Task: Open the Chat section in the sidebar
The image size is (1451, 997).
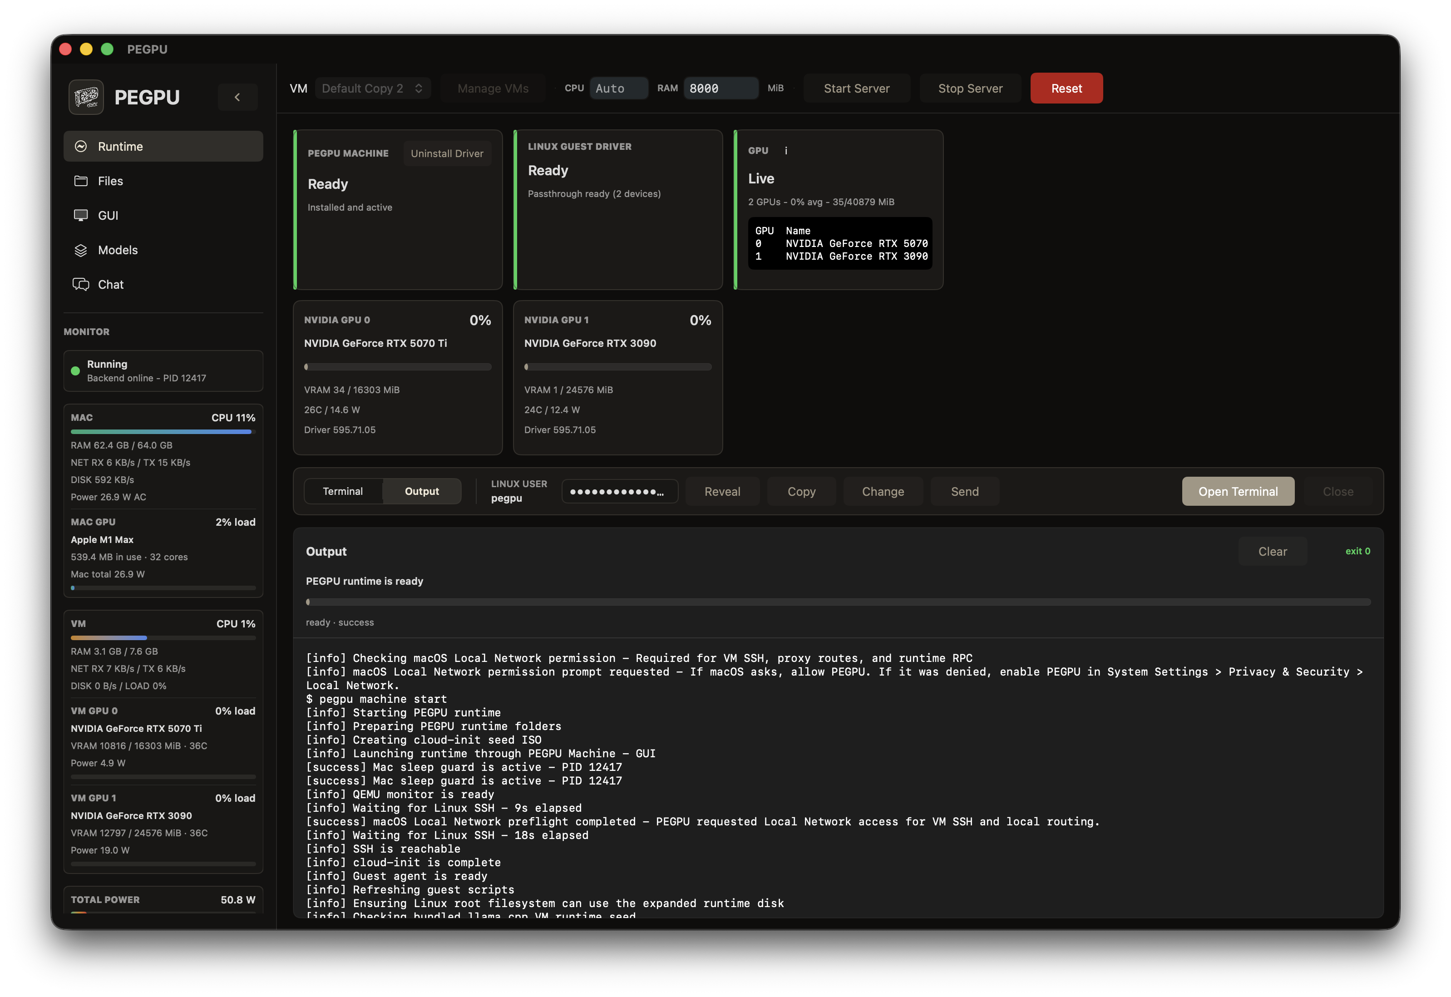Action: [x=163, y=284]
